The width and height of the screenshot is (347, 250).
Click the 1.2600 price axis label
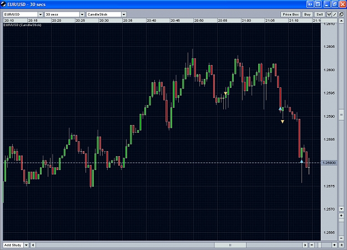tap(329, 70)
